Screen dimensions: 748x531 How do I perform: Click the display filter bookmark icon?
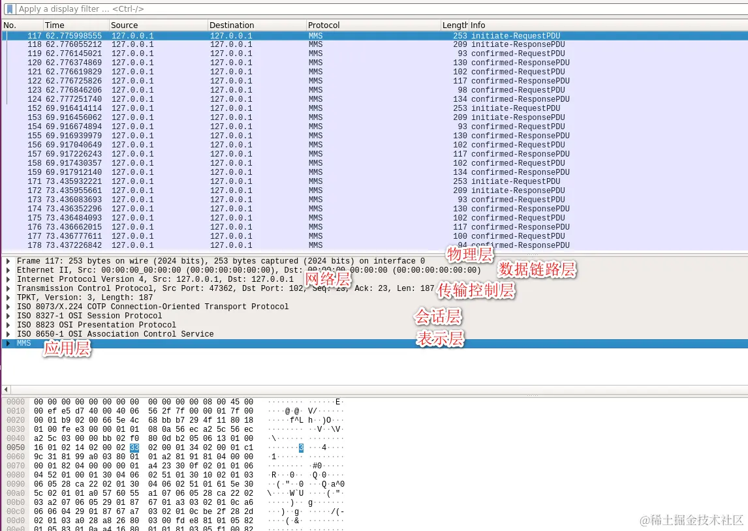[10, 9]
